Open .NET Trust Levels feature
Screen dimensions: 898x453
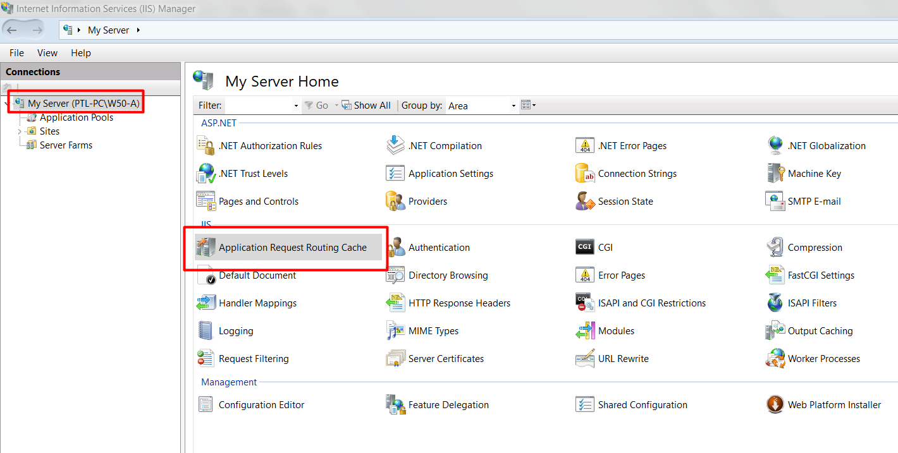[x=243, y=174]
